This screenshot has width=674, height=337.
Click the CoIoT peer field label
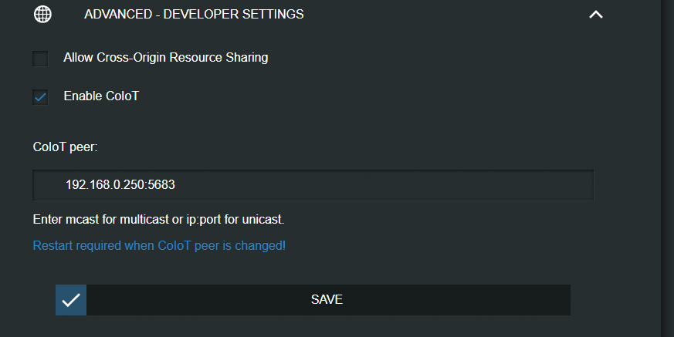[66, 147]
